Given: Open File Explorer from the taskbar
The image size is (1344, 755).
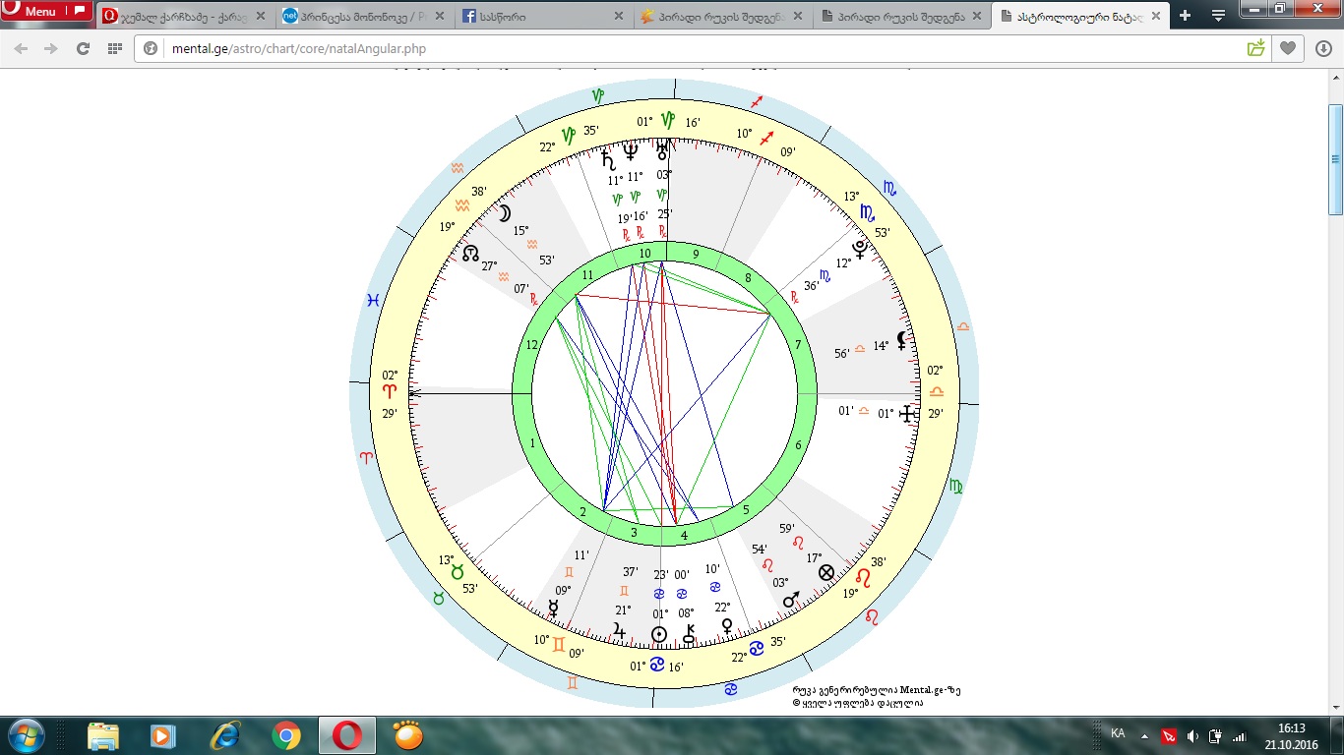Looking at the screenshot, I should 103,735.
